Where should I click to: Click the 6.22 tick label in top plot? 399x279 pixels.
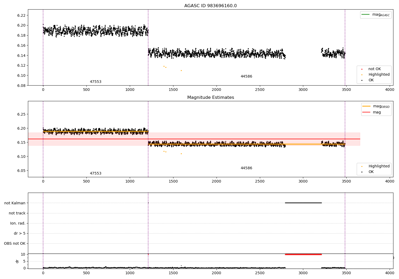pyautogui.click(x=21, y=15)
